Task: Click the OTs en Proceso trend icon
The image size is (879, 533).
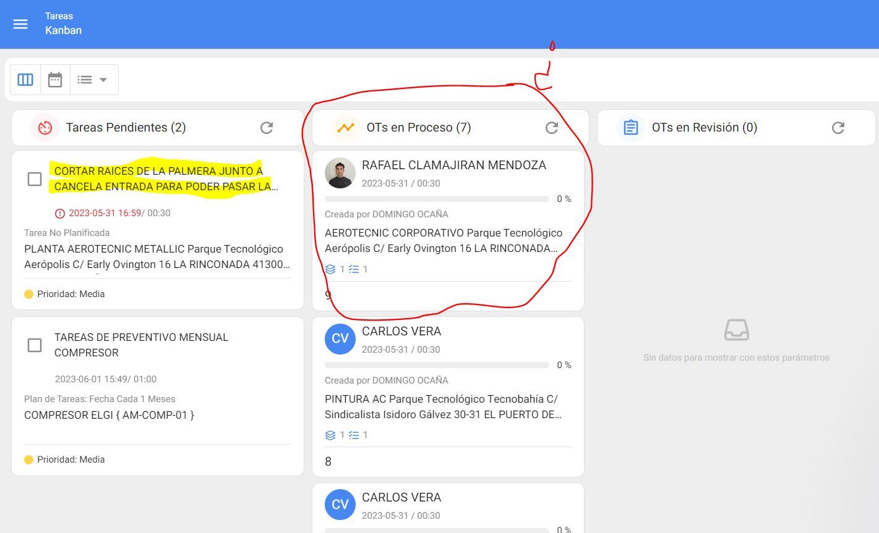Action: 346,128
